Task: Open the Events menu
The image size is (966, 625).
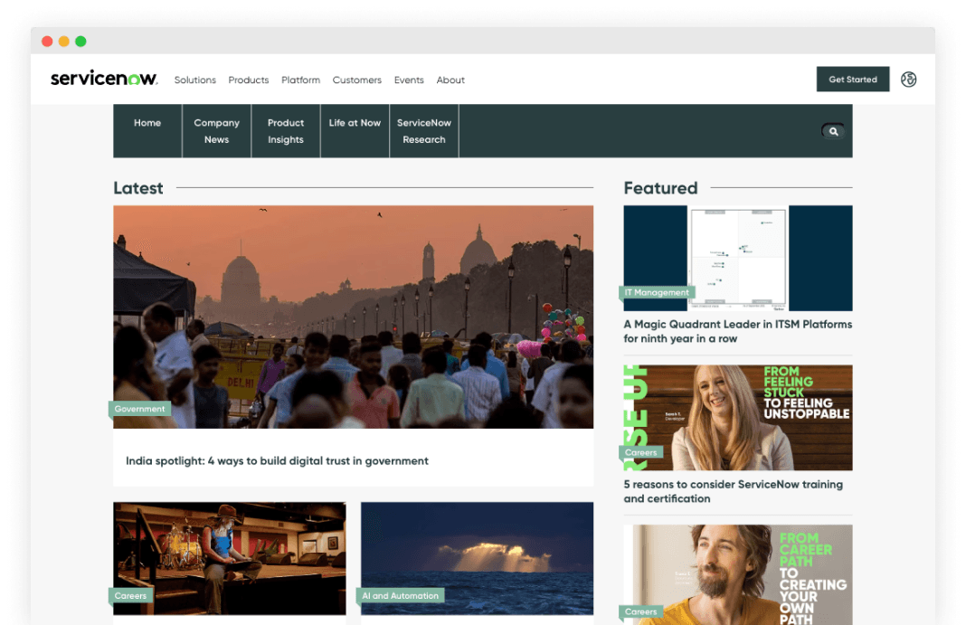Action: pyautogui.click(x=409, y=80)
